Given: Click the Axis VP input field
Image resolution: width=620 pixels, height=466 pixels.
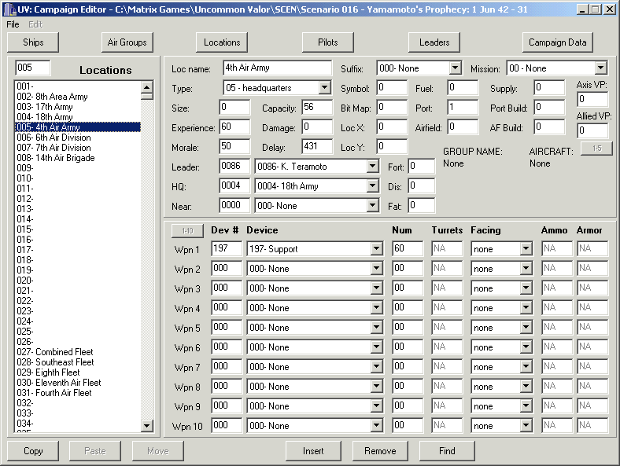Looking at the screenshot, I should (592, 99).
